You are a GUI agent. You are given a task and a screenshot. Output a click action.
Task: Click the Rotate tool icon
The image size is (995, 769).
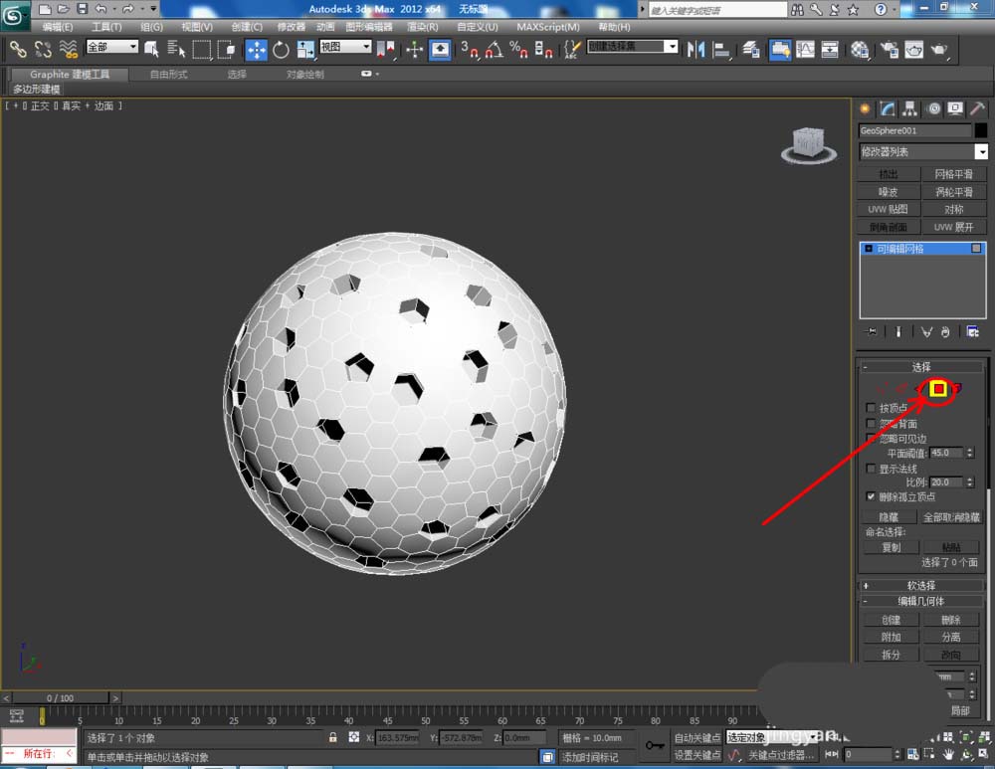tap(281, 50)
